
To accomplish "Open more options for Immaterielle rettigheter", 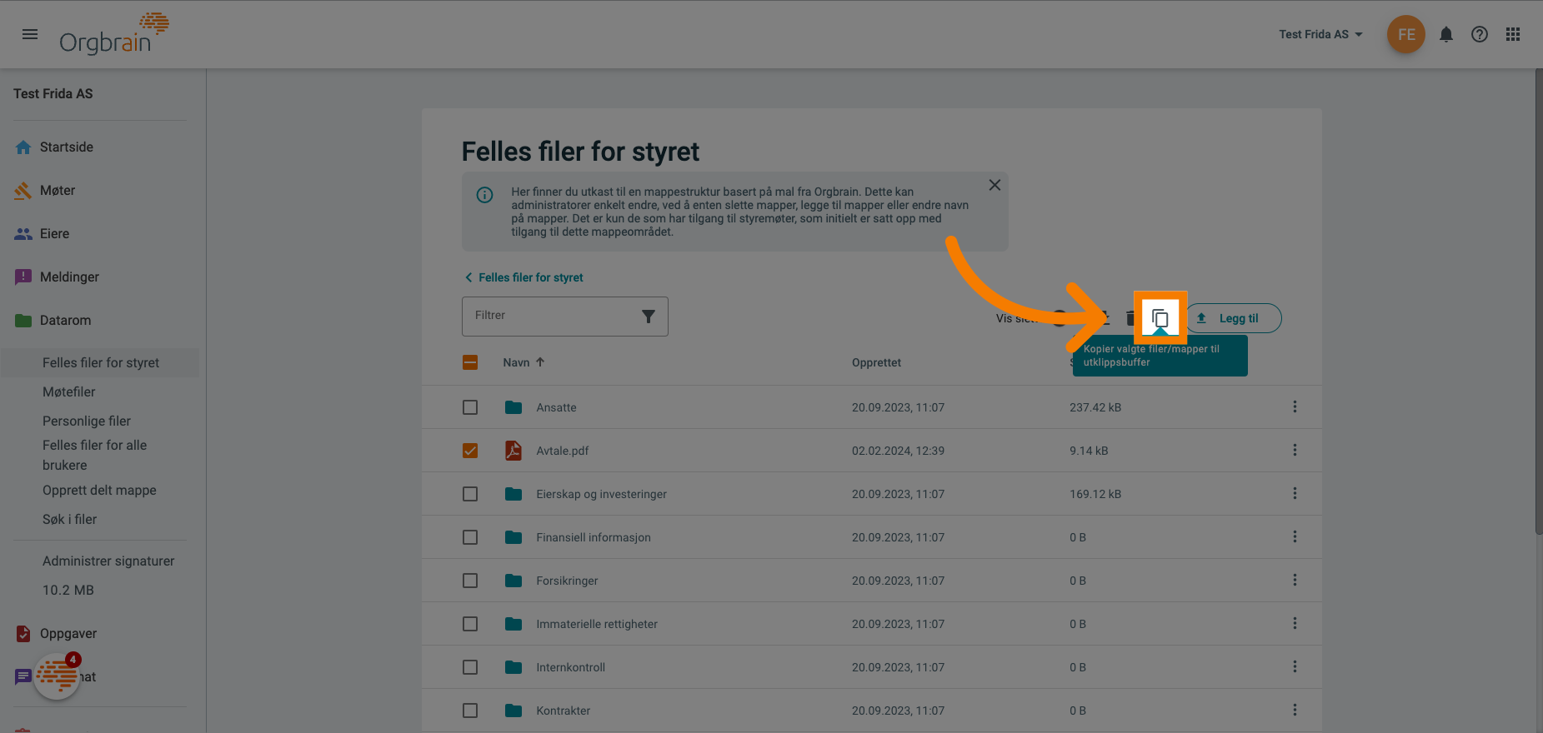I will pos(1295,623).
